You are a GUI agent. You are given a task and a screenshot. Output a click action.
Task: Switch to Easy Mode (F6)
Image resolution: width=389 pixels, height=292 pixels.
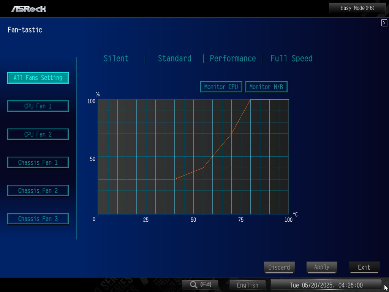pyautogui.click(x=357, y=8)
